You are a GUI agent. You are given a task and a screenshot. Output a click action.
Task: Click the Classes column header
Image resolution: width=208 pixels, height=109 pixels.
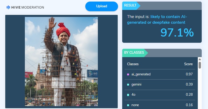point(133,64)
